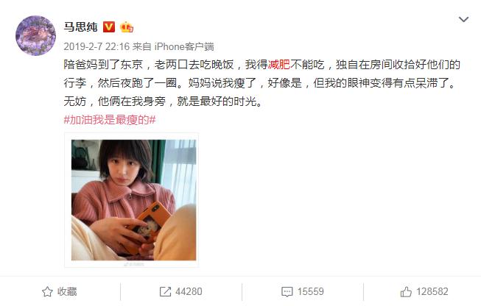Open reposts count 44280

pos(189,291)
